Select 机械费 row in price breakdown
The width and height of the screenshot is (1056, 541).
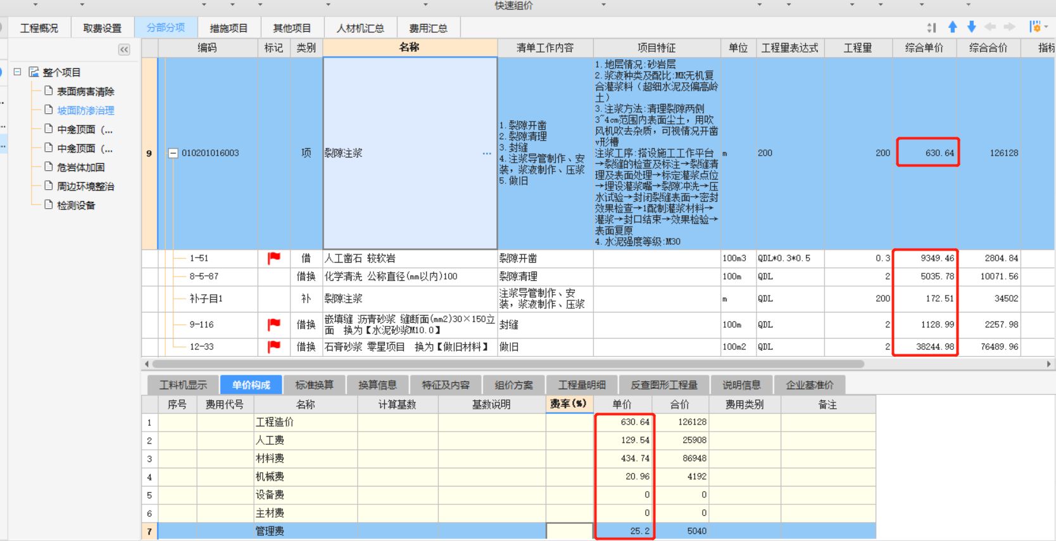click(508, 476)
